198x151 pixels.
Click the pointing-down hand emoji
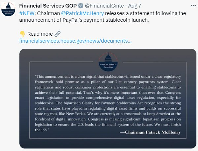[x=22, y=34]
